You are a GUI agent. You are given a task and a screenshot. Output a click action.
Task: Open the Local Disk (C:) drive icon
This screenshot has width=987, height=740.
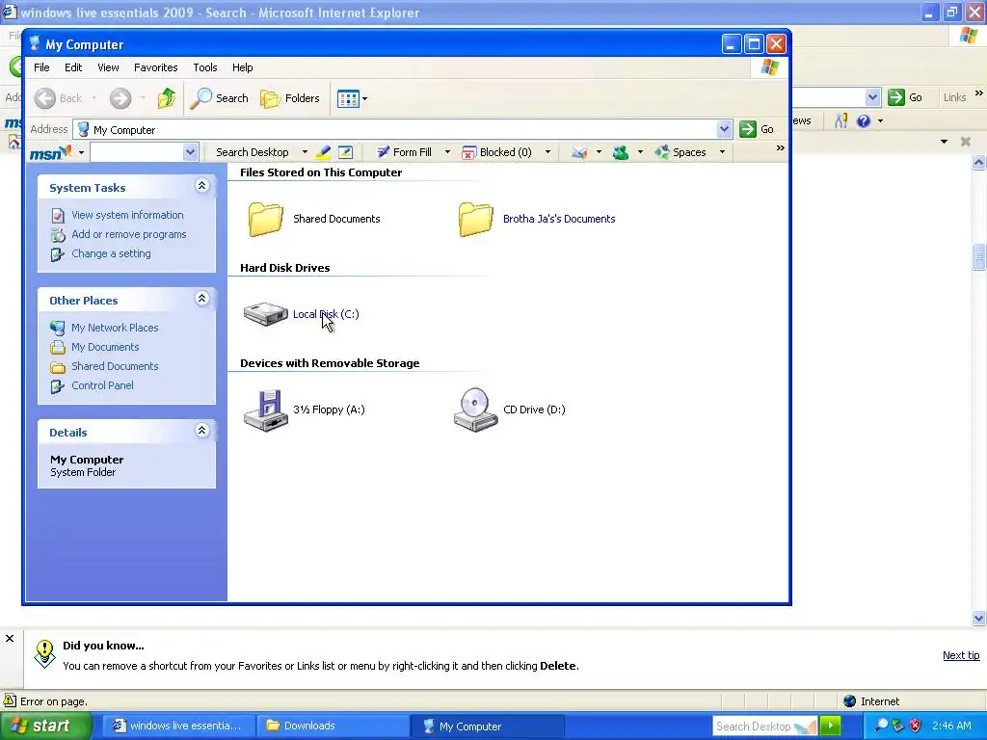click(x=265, y=313)
